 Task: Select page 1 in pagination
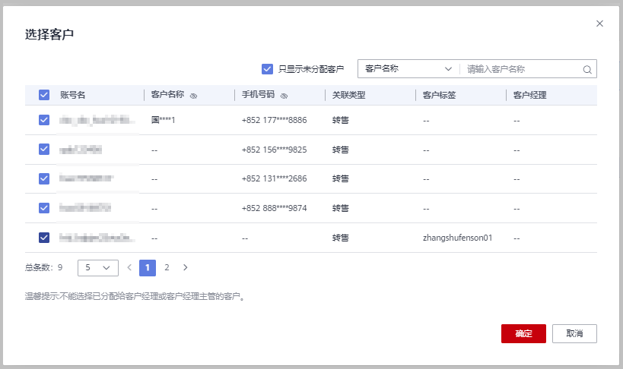click(148, 267)
